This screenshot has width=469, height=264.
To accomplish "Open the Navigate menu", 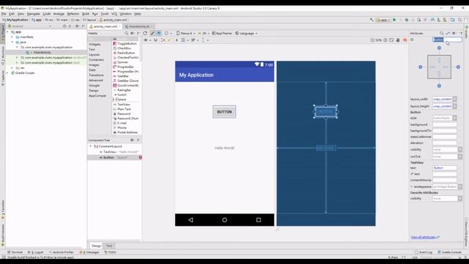I will (x=33, y=14).
